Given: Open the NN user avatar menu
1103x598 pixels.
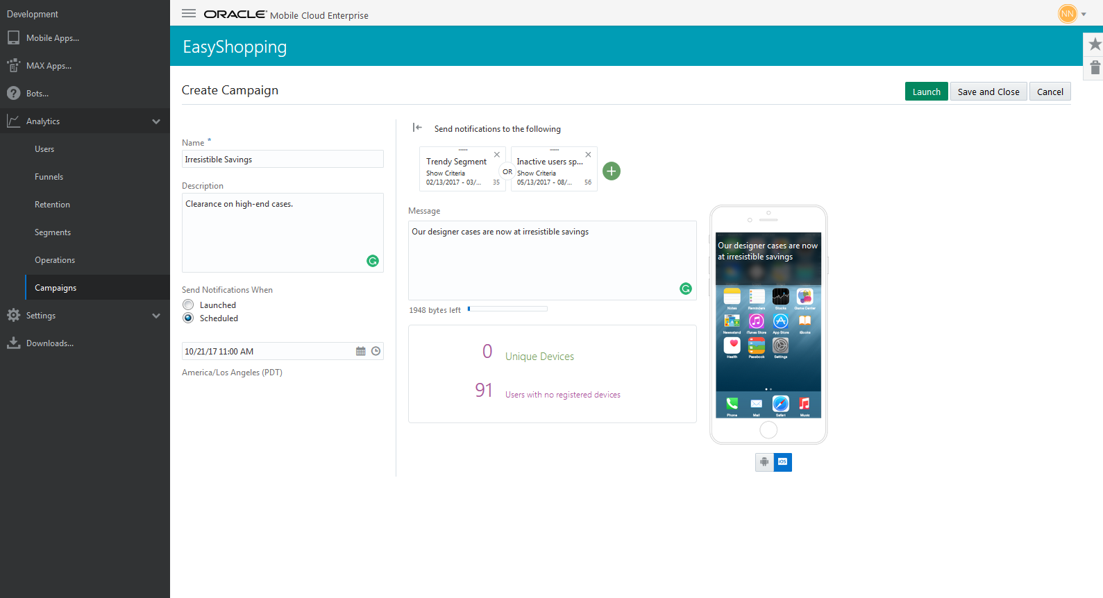Looking at the screenshot, I should coord(1067,13).
